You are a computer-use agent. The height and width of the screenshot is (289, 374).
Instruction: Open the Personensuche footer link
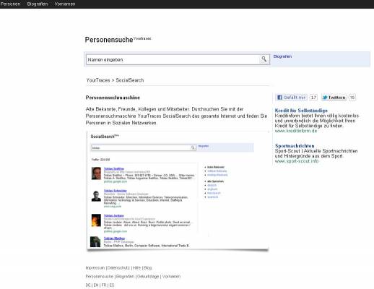pyautogui.click(x=100, y=277)
